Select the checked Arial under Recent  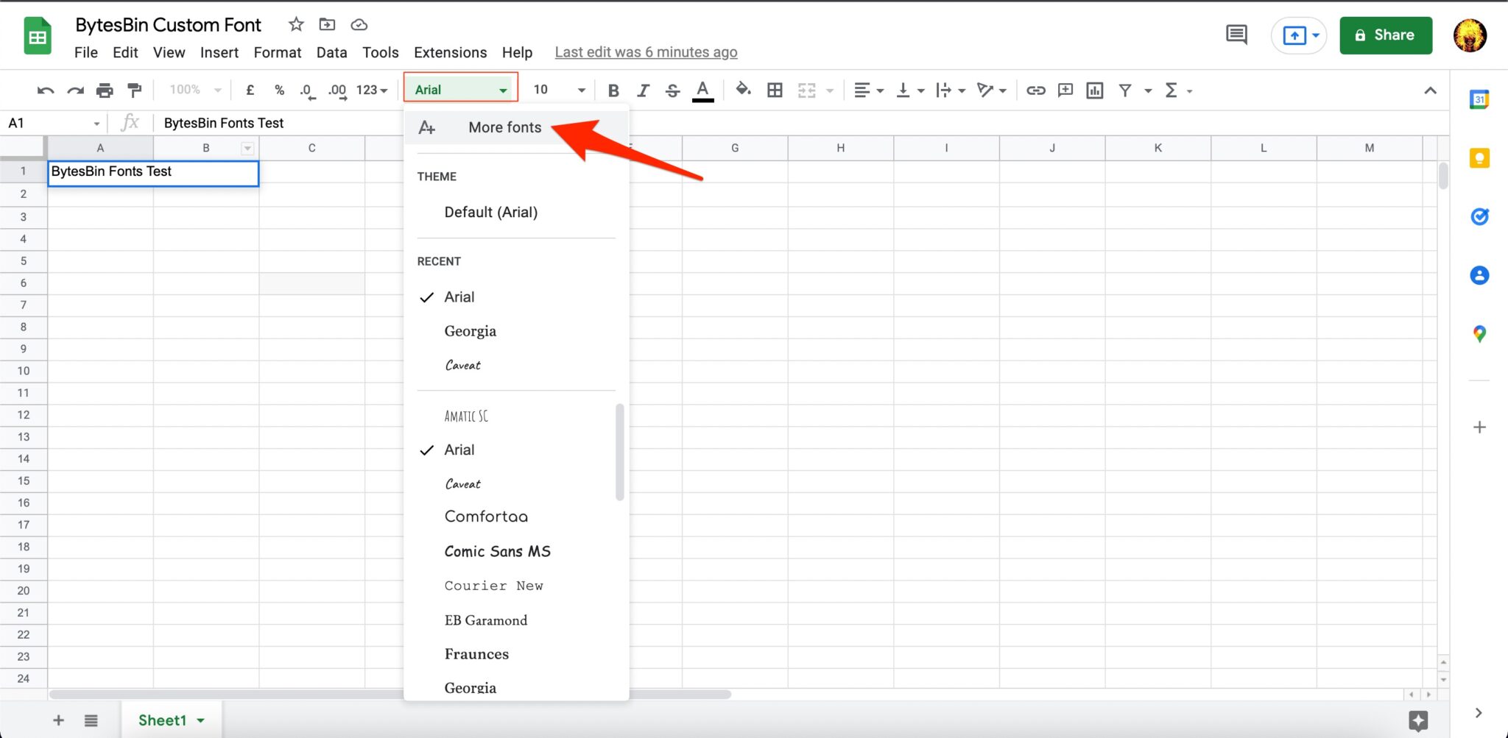tap(459, 297)
